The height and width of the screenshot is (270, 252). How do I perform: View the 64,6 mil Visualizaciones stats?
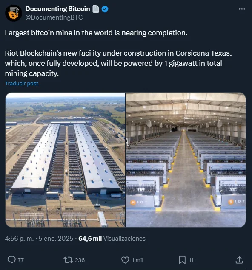[x=112, y=239]
